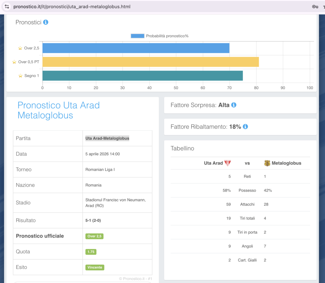The image size is (325, 283).
Task: Click the pronostico.it URL in address bar
Action: [72, 6]
